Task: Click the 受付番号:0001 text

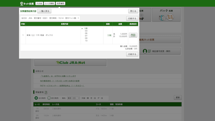Action: point(41,18)
